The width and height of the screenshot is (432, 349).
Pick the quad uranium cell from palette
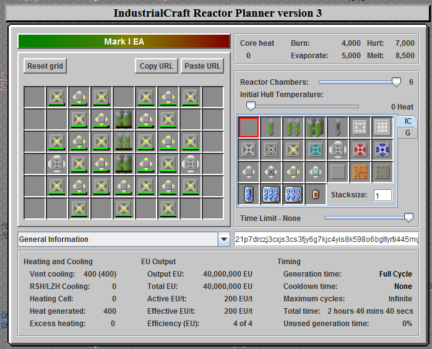(315, 127)
